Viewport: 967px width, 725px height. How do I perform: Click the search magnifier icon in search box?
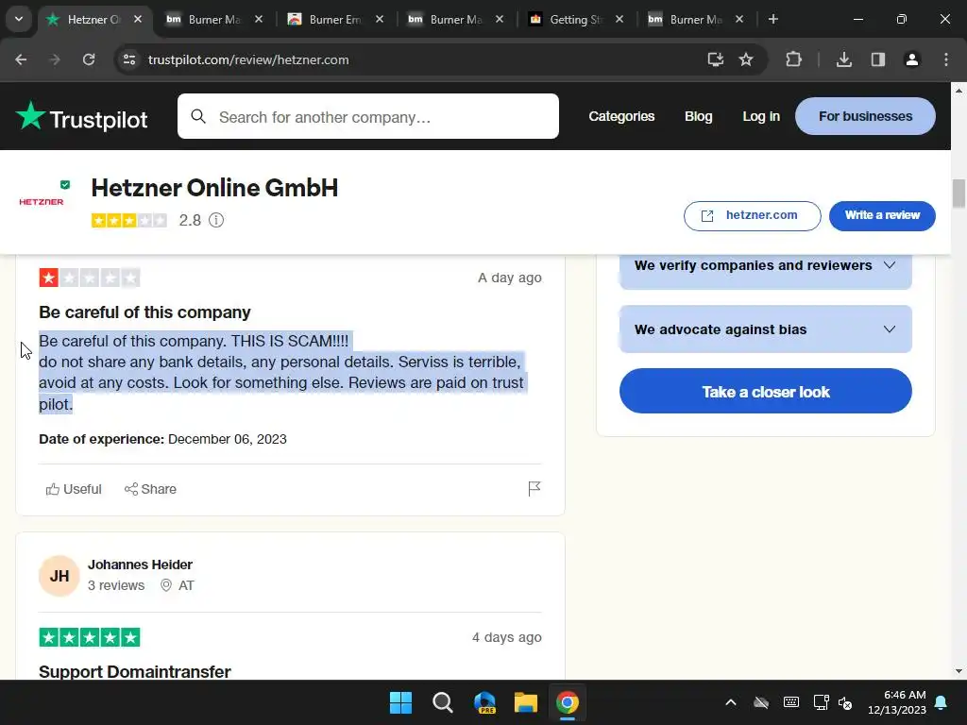pyautogui.click(x=198, y=116)
